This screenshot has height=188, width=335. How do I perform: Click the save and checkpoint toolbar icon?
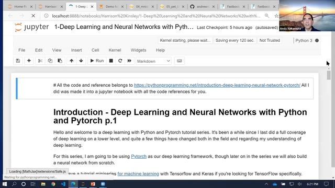[x=18, y=61]
